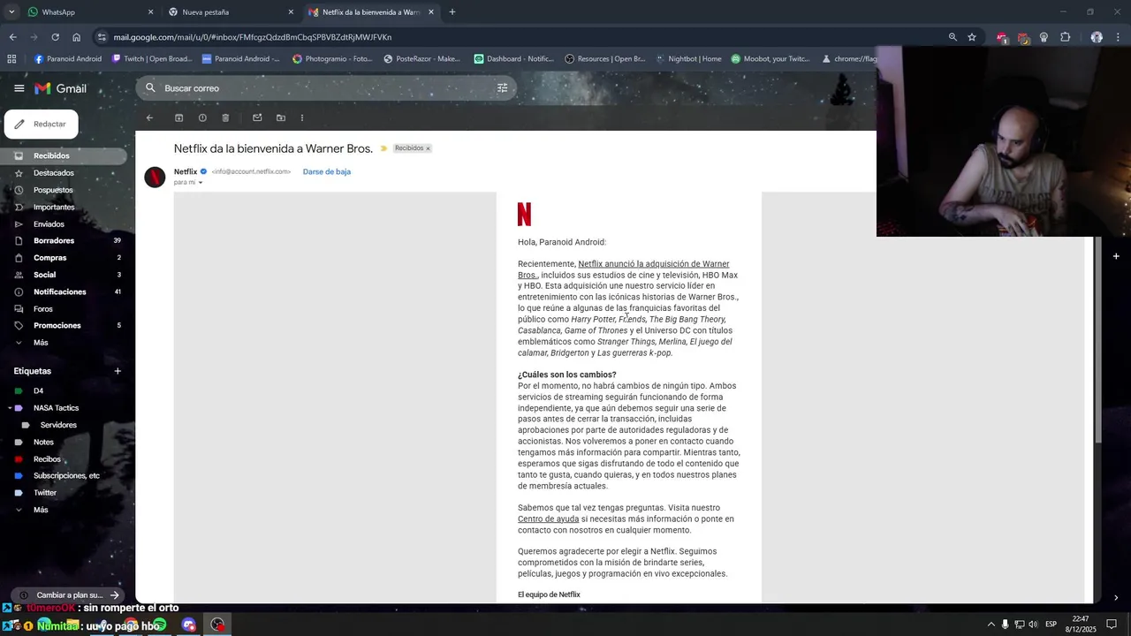This screenshot has height=636, width=1131.
Task: Open the tab search dropdown in Chrome
Action: coord(11,12)
